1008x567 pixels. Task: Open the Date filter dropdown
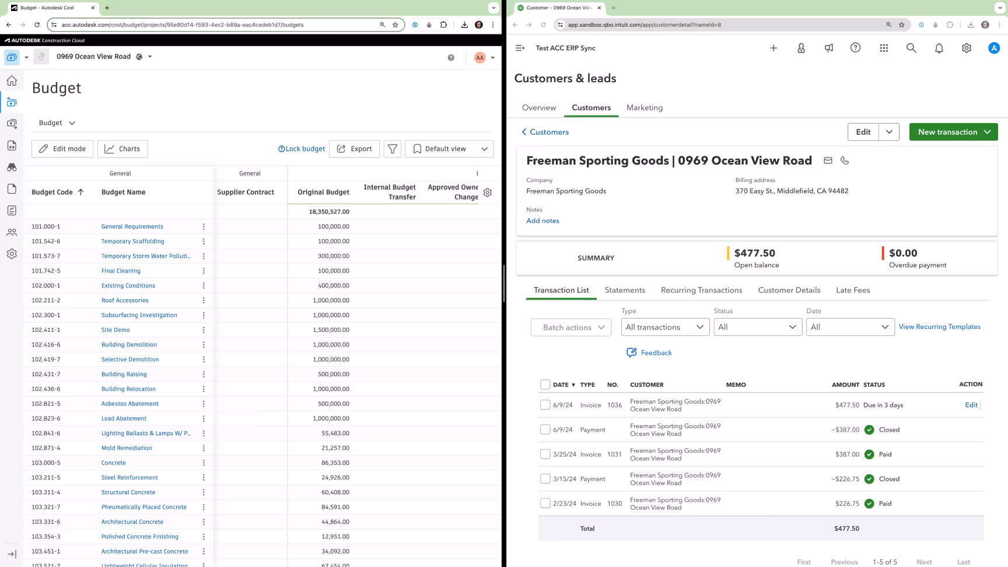(x=850, y=327)
